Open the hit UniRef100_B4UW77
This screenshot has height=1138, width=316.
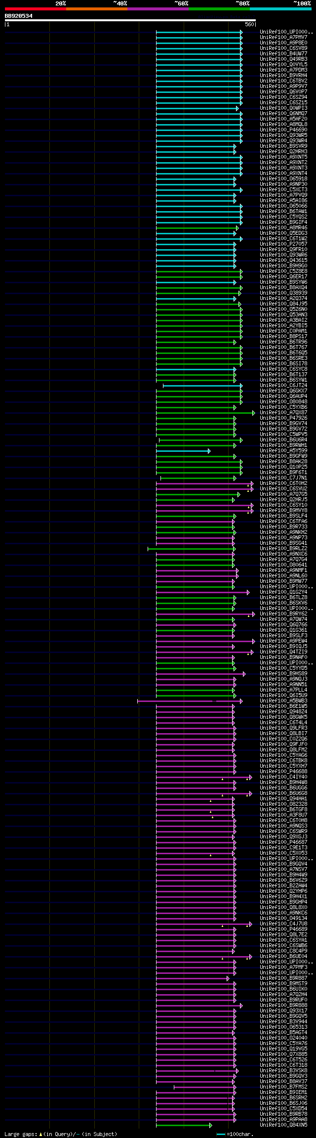(x=283, y=53)
